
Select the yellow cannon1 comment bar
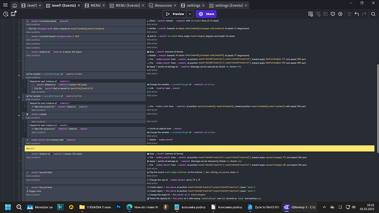[199, 149]
